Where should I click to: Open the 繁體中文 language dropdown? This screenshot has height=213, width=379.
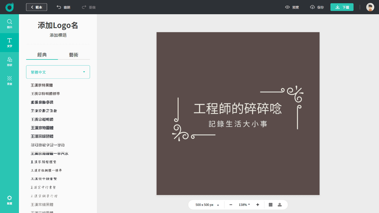pos(58,72)
